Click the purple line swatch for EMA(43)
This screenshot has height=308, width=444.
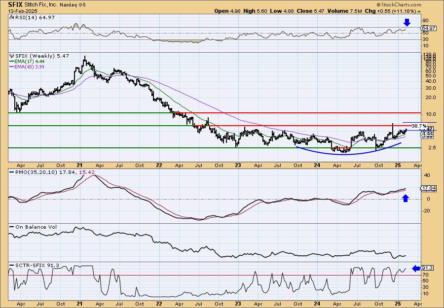pyautogui.click(x=12, y=67)
